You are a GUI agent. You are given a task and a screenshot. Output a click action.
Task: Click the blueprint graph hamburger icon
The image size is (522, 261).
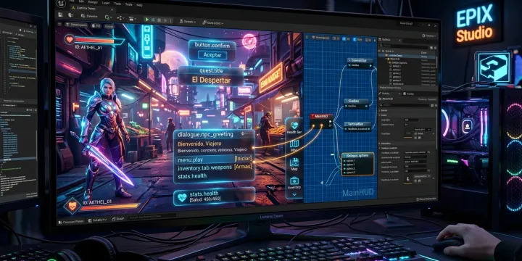coord(307,38)
